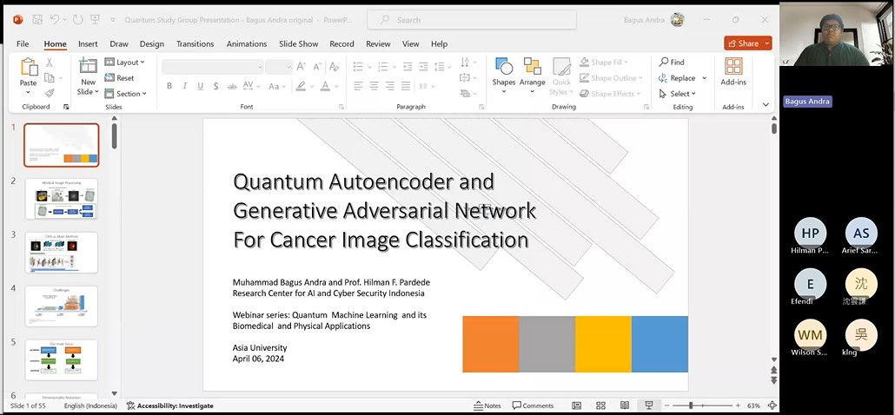Click the numbered list icon
The height and width of the screenshot is (415, 895).
click(383, 67)
